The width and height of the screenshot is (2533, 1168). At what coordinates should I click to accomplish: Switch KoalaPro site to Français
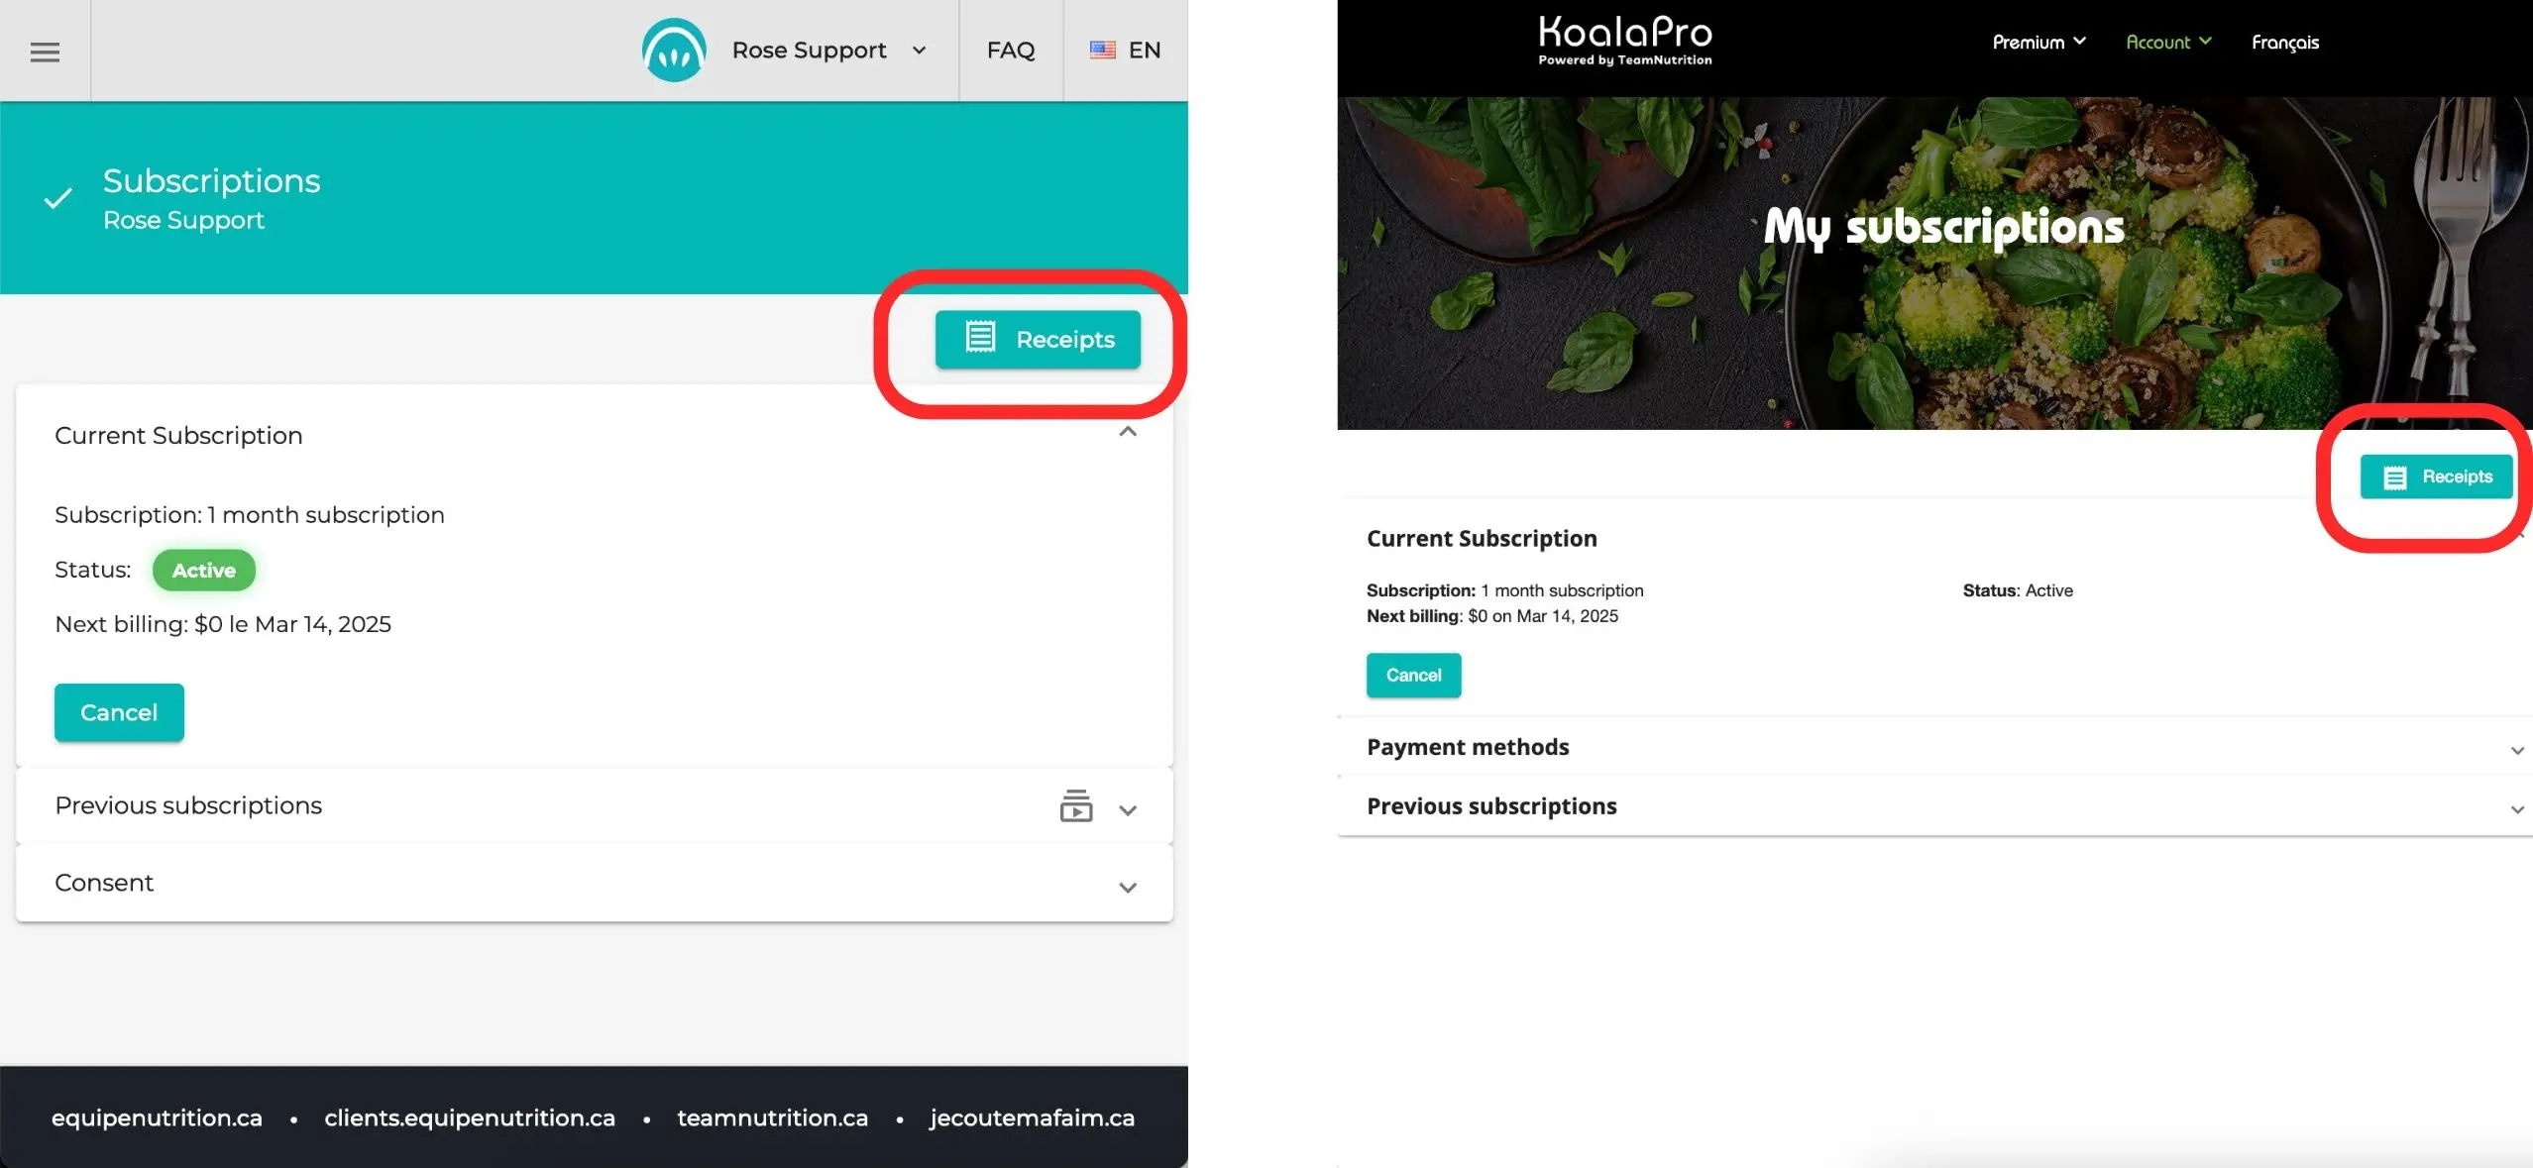pos(2285,43)
